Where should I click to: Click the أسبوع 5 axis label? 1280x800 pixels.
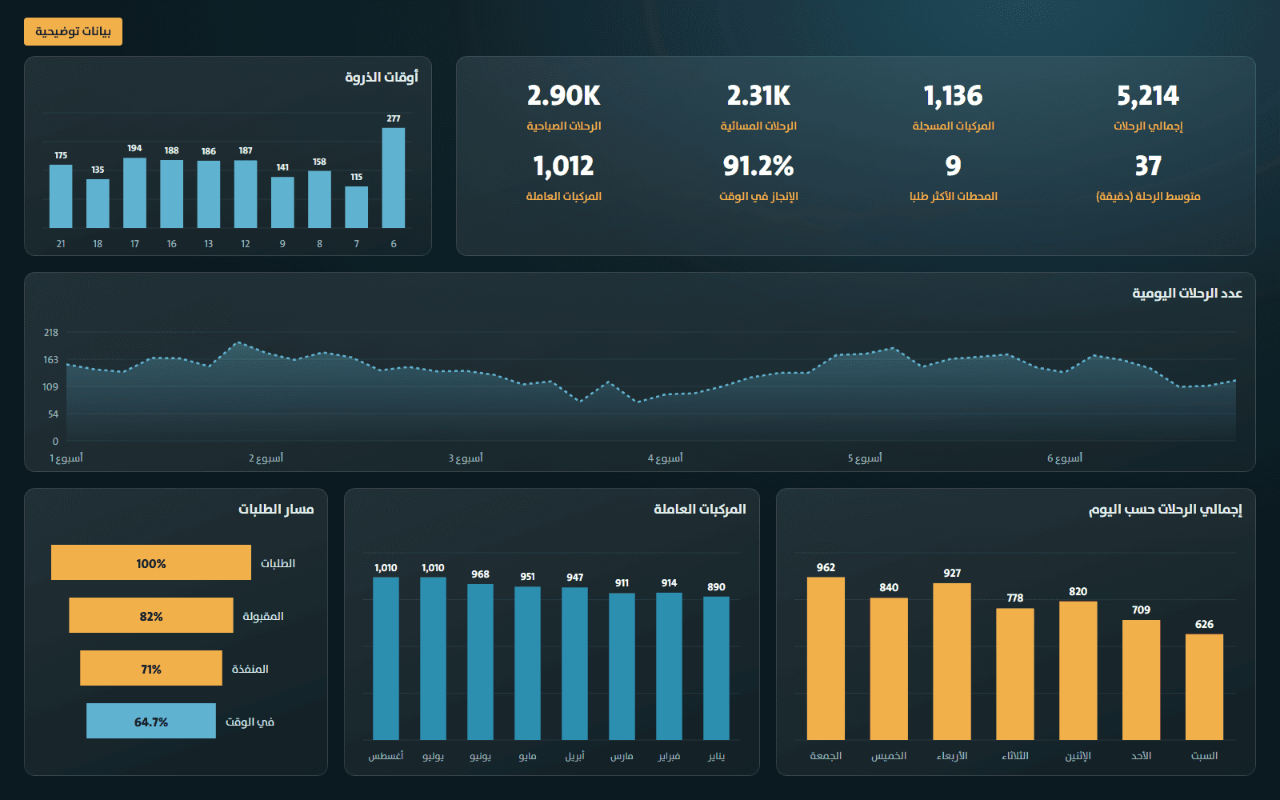click(x=865, y=458)
